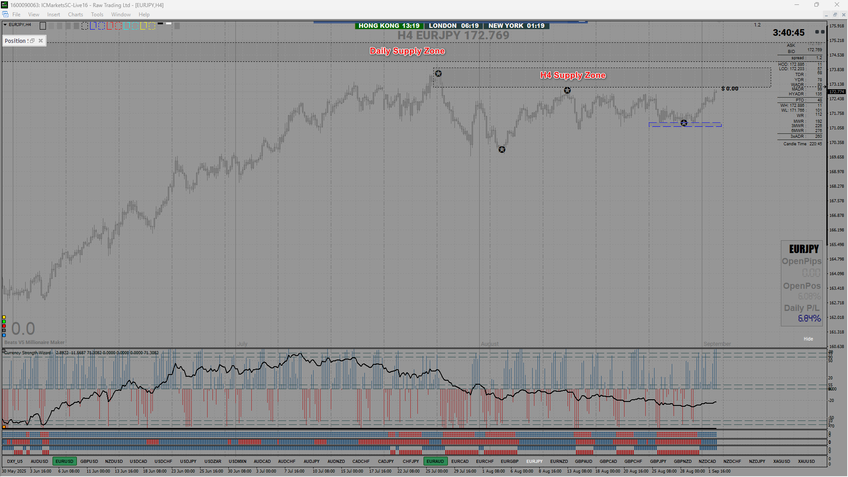
Task: Switch to the XAUUSD symbol button
Action: [806, 461]
